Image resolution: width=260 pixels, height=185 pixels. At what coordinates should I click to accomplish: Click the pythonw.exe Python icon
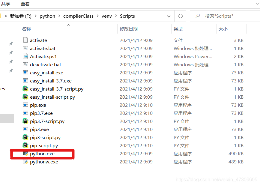coord(25,162)
